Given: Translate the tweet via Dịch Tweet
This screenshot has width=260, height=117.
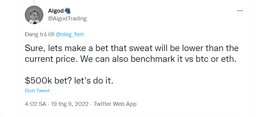Looking at the screenshot, I should pyautogui.click(x=37, y=91).
